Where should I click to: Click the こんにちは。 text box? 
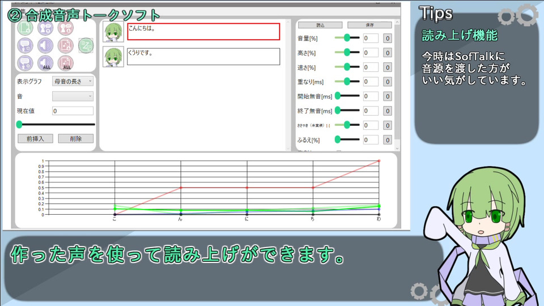pyautogui.click(x=203, y=32)
